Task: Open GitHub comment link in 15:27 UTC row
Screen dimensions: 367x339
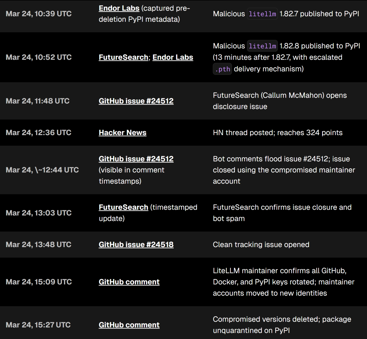Action: point(129,325)
